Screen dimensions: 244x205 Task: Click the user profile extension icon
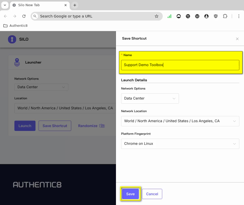tap(206, 16)
